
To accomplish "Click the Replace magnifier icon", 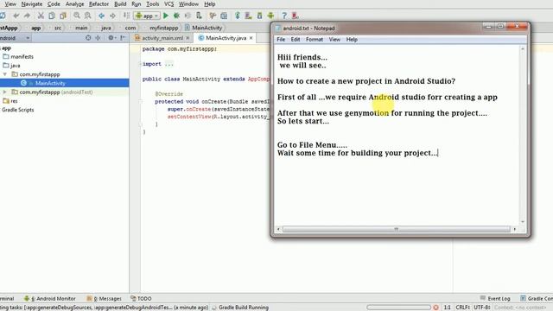I will 87,16.
